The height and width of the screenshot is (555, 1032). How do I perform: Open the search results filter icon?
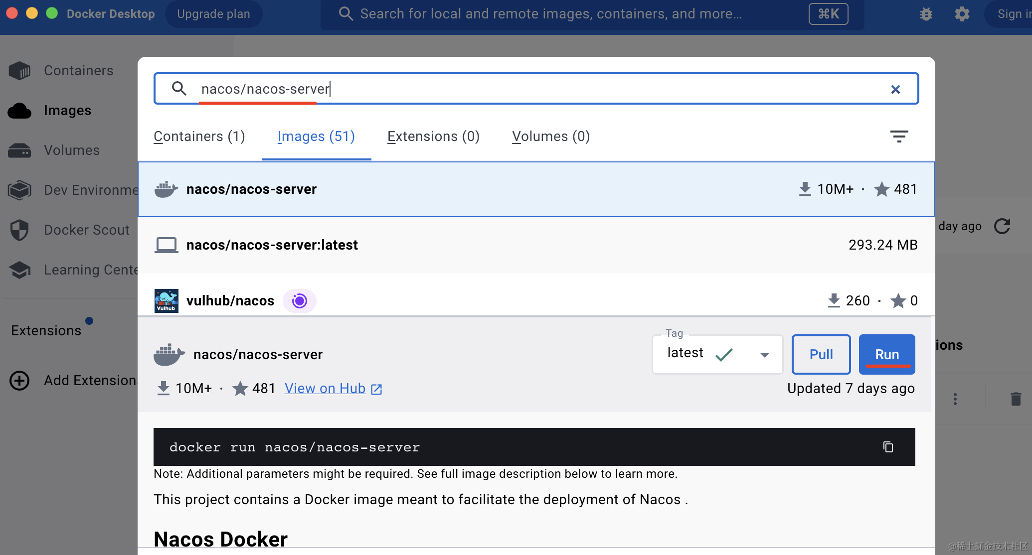click(x=899, y=136)
